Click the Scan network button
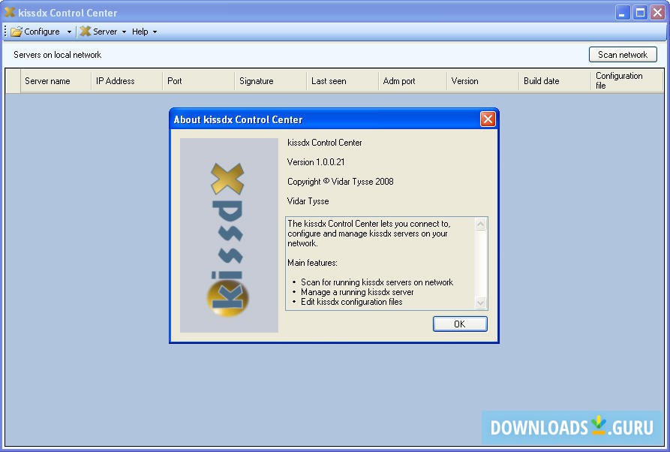670x452 pixels. 623,55
